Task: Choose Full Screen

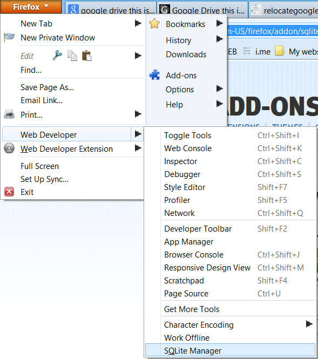Action: (39, 166)
